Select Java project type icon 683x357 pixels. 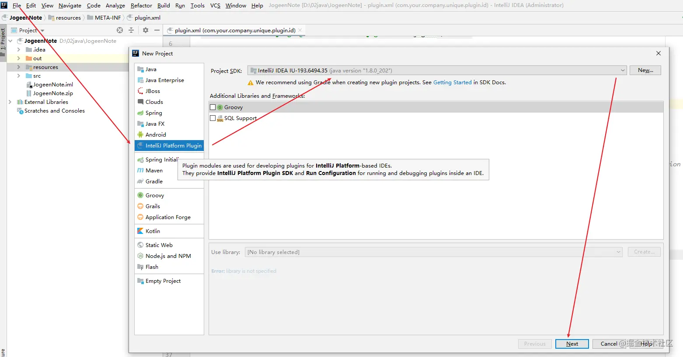(x=140, y=69)
